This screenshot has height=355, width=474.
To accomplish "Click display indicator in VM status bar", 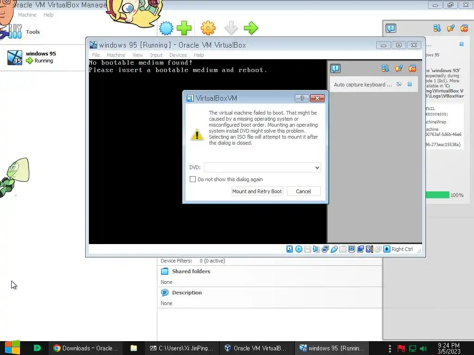I will [352, 249].
